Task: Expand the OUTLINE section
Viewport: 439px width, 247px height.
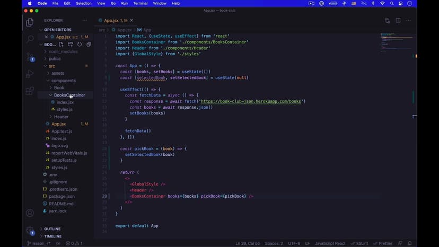Action: tap(52, 229)
